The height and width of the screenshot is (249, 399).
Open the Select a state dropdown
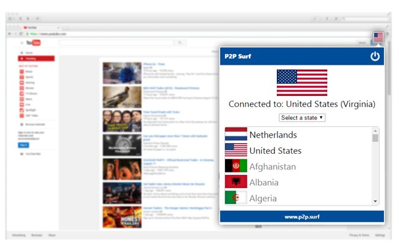[x=302, y=118]
